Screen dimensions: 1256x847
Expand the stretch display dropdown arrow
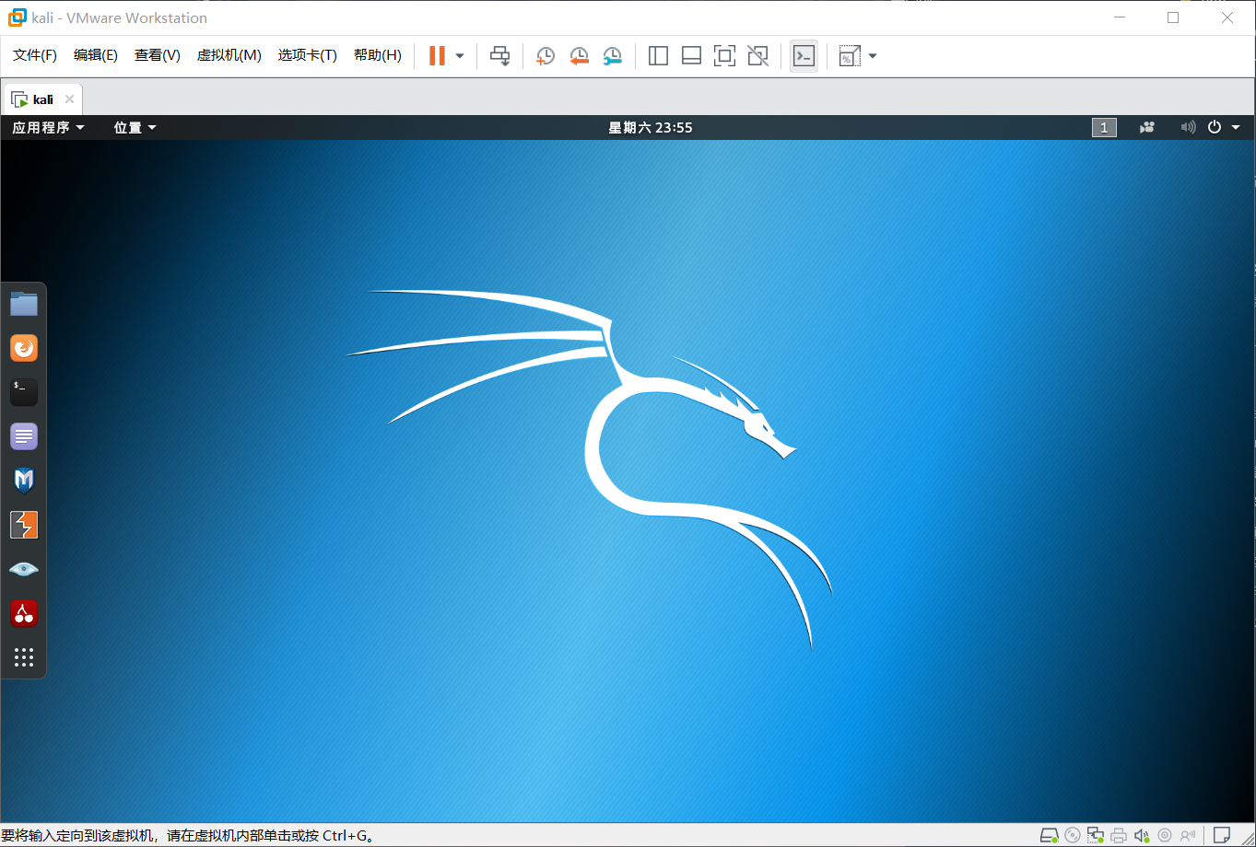point(873,56)
